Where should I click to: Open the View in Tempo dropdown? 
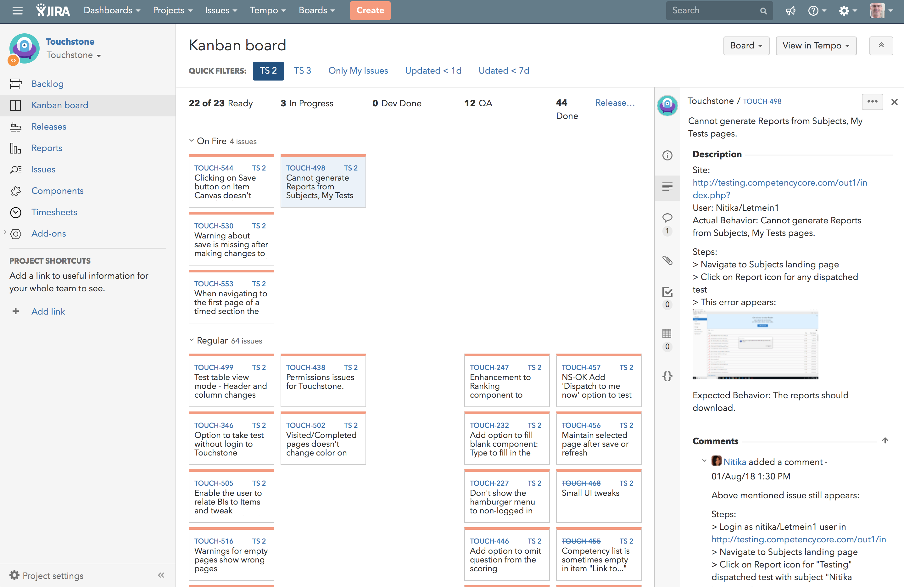[816, 46]
